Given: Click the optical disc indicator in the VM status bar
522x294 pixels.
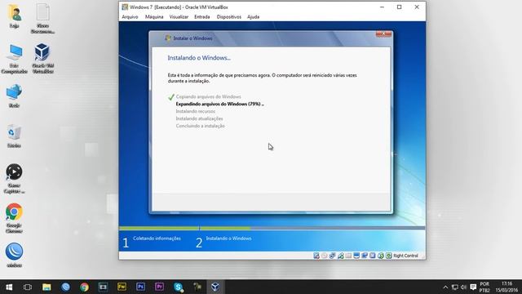Looking at the screenshot, I should pos(325,256).
